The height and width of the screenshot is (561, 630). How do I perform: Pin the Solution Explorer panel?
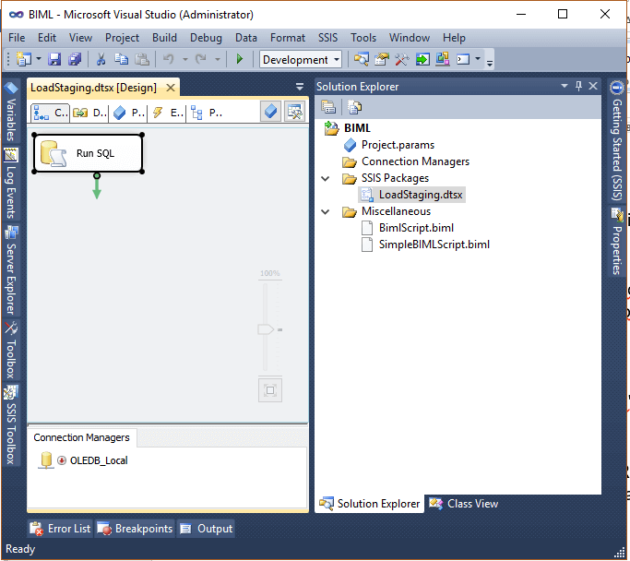click(578, 86)
